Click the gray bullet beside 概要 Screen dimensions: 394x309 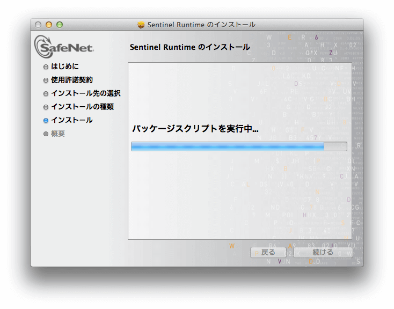pos(46,134)
